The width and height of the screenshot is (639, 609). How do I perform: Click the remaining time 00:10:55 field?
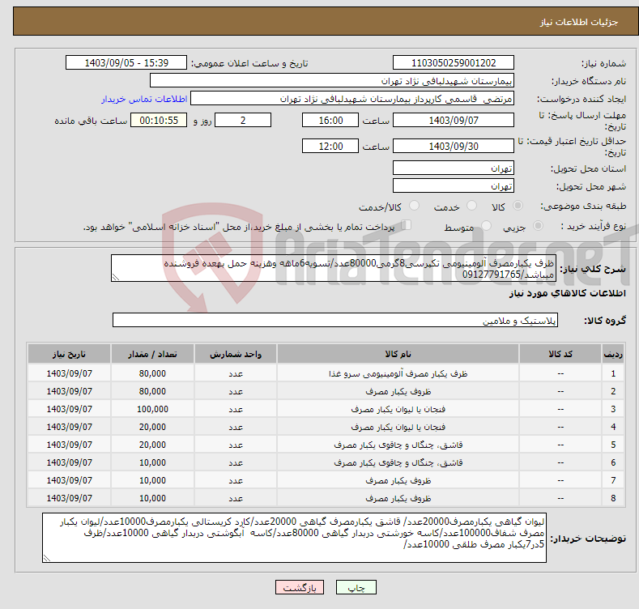tap(159, 120)
